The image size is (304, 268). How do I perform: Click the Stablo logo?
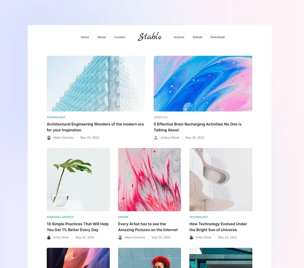point(149,36)
